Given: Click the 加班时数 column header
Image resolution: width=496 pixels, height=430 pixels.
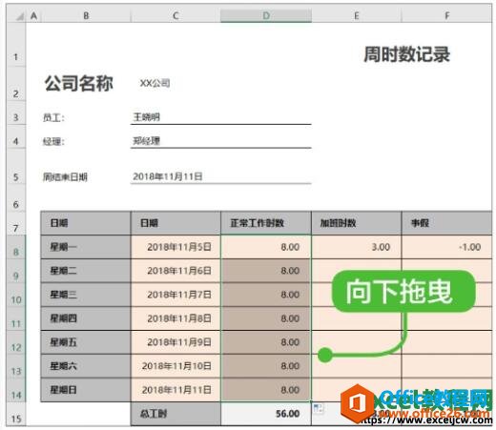Looking at the screenshot, I should (357, 223).
